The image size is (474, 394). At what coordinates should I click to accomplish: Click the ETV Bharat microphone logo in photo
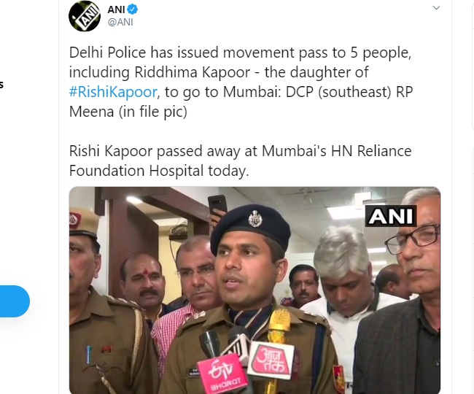click(x=222, y=374)
